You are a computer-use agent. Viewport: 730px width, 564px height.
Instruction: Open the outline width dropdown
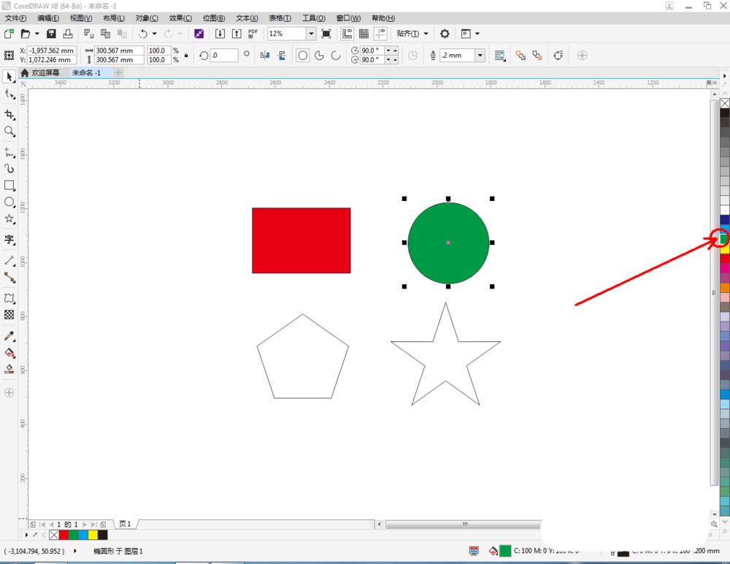[480, 55]
